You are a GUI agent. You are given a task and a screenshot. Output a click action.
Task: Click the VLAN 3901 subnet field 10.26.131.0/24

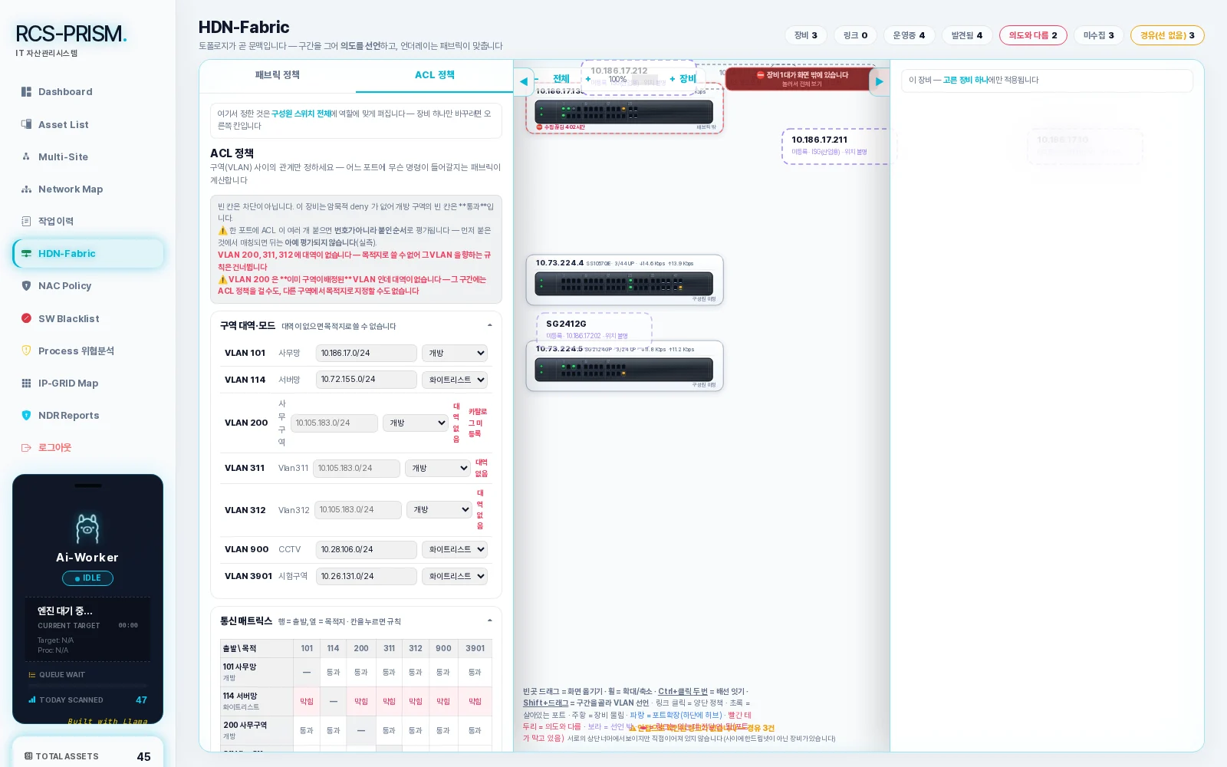click(x=366, y=576)
